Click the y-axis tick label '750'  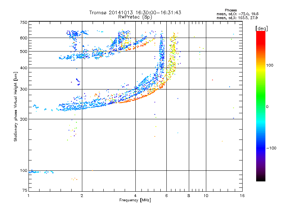[x=24, y=22]
